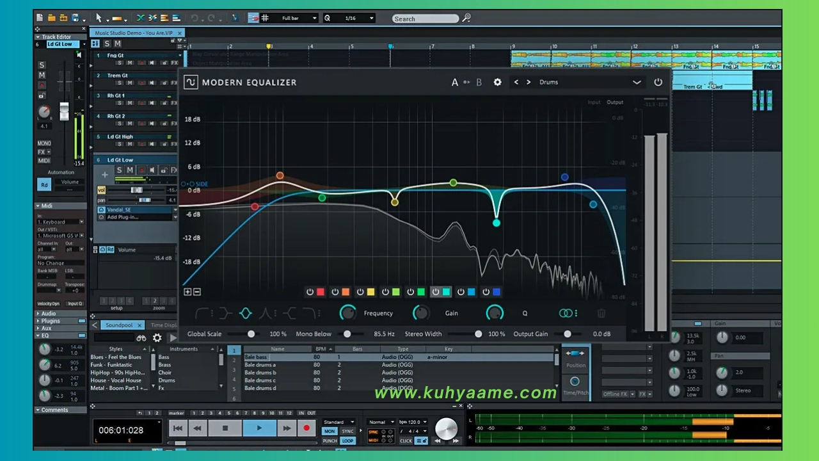Click the CLICK metronome button
The width and height of the screenshot is (819, 461).
coord(406,441)
